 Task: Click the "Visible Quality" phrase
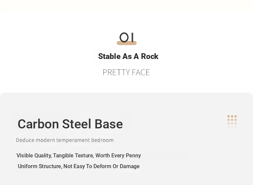33,156
